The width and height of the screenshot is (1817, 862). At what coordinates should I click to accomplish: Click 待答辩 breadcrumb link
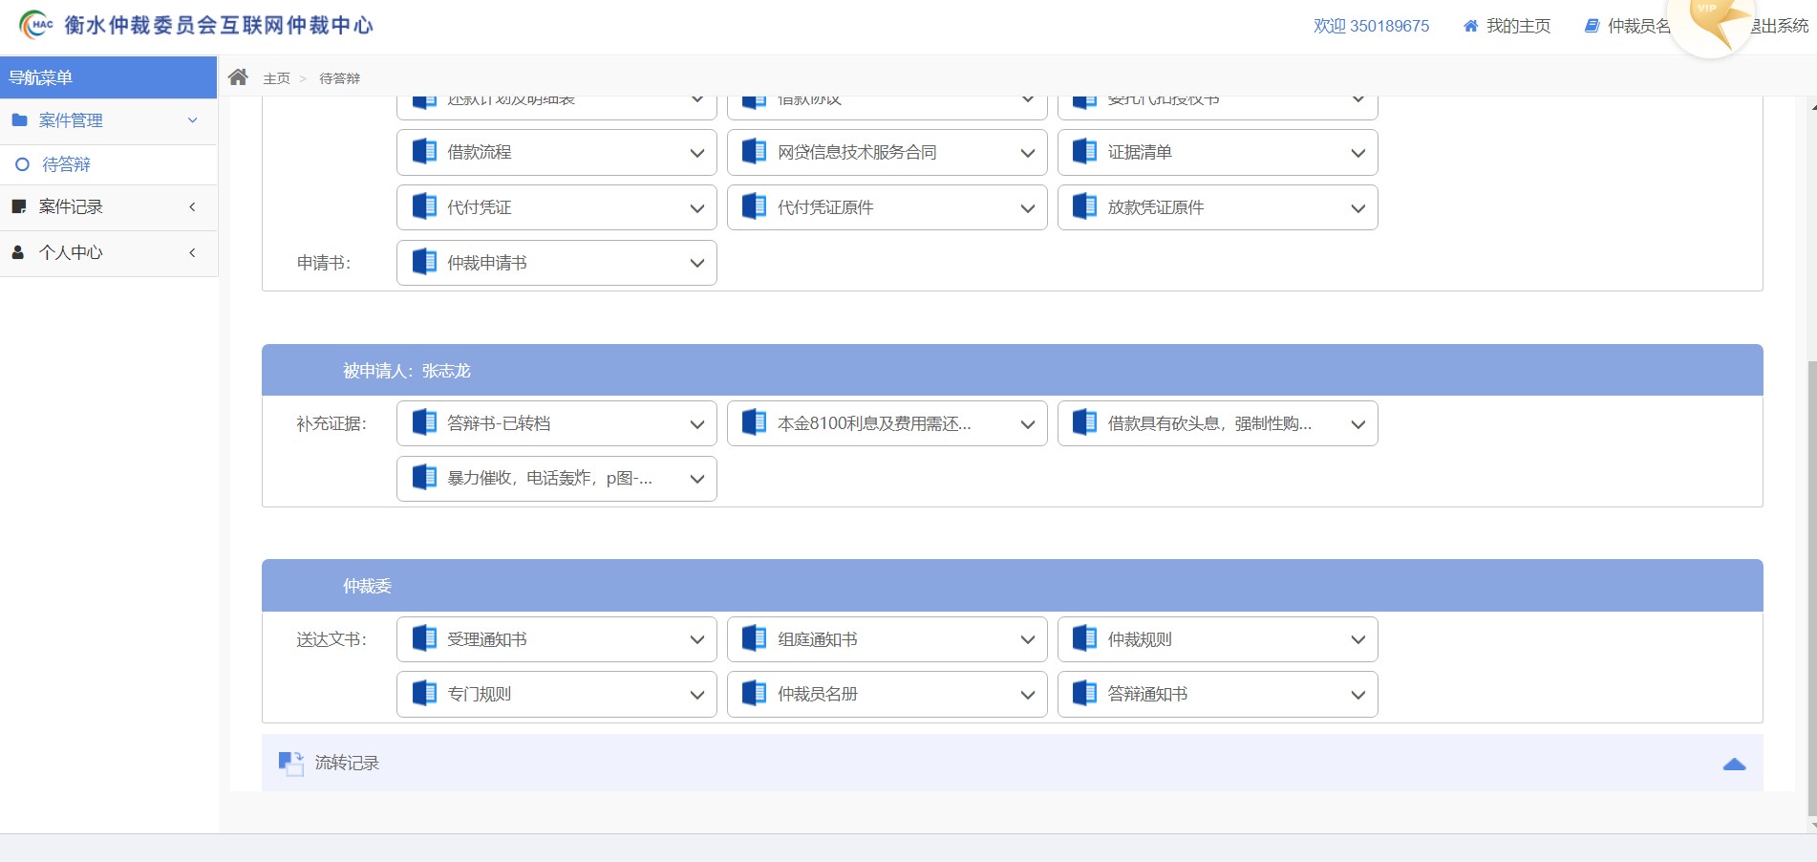click(x=340, y=78)
